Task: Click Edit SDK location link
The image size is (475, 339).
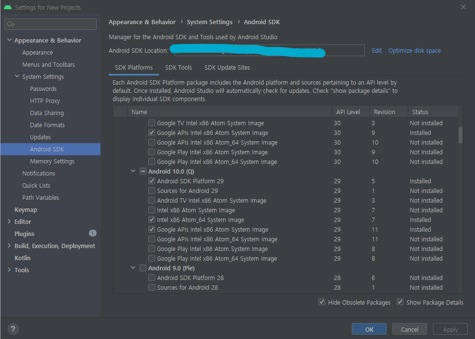Action: click(376, 51)
